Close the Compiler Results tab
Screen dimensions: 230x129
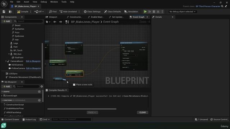[x=66, y=90]
